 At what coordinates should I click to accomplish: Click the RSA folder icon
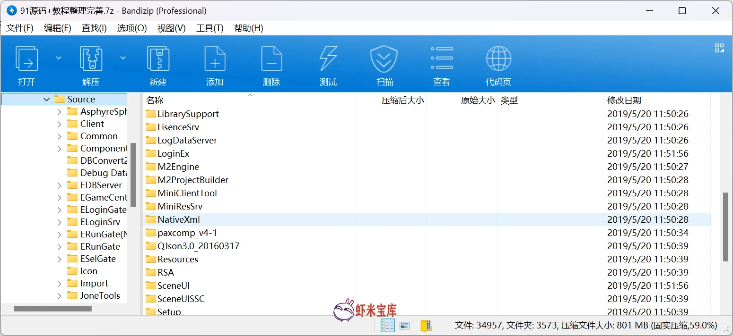coord(151,272)
